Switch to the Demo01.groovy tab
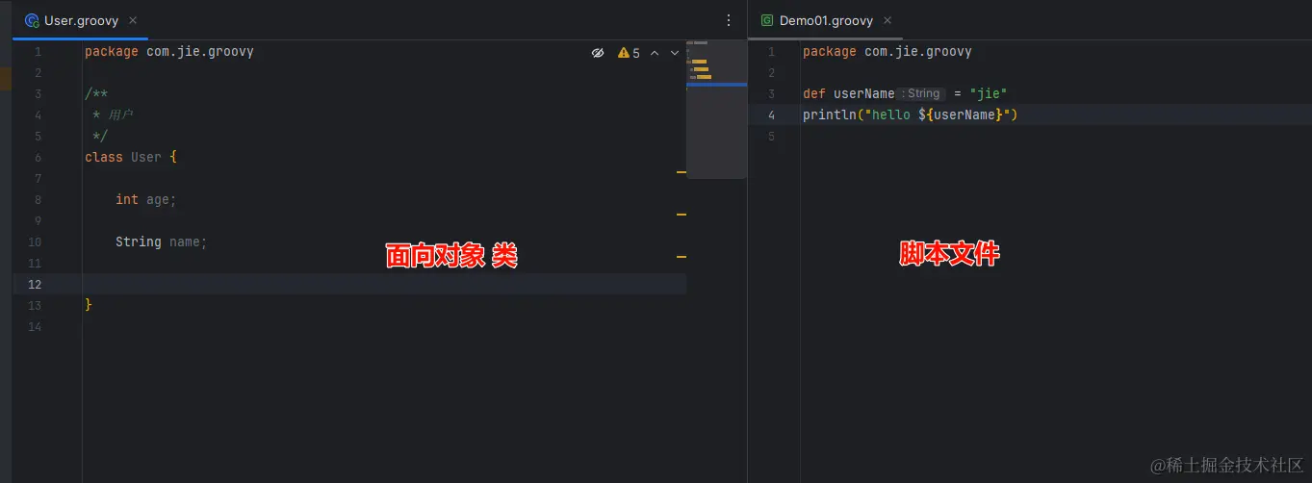The height and width of the screenshot is (483, 1312). point(826,20)
